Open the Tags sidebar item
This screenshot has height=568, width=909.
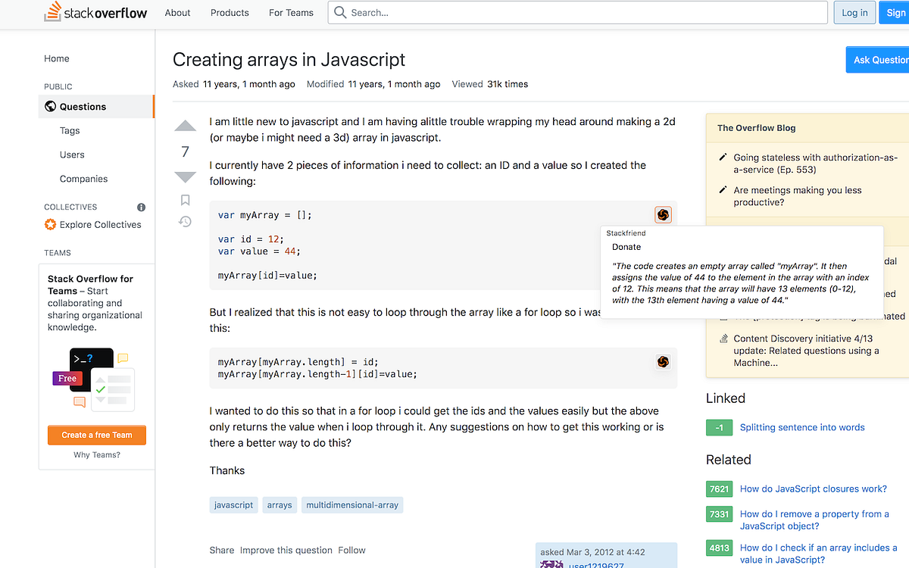click(69, 130)
